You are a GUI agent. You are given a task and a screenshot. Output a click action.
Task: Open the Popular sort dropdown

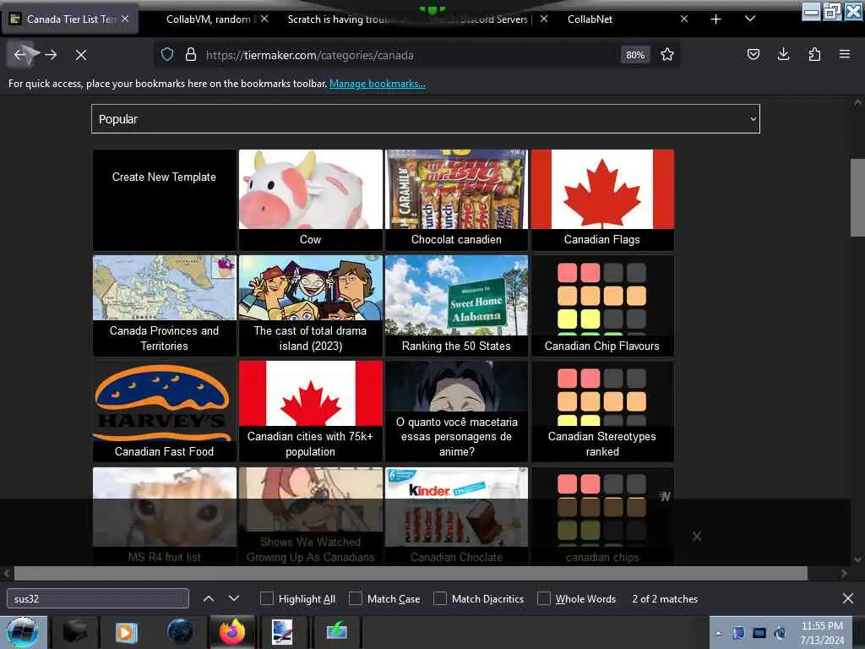426,118
